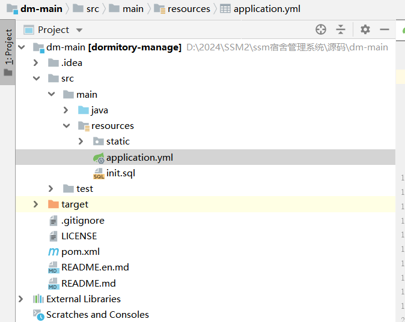This screenshot has width=405, height=322.
Task: Select README.md in the project tree
Action: tap(88, 283)
